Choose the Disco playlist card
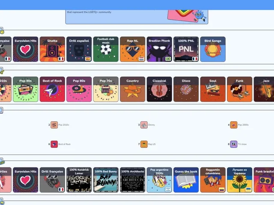This screenshot has height=205, width=274. tap(186, 89)
